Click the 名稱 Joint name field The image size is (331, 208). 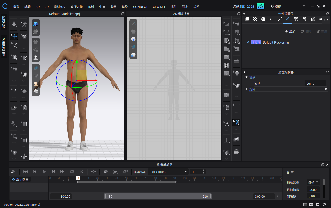click(x=315, y=83)
